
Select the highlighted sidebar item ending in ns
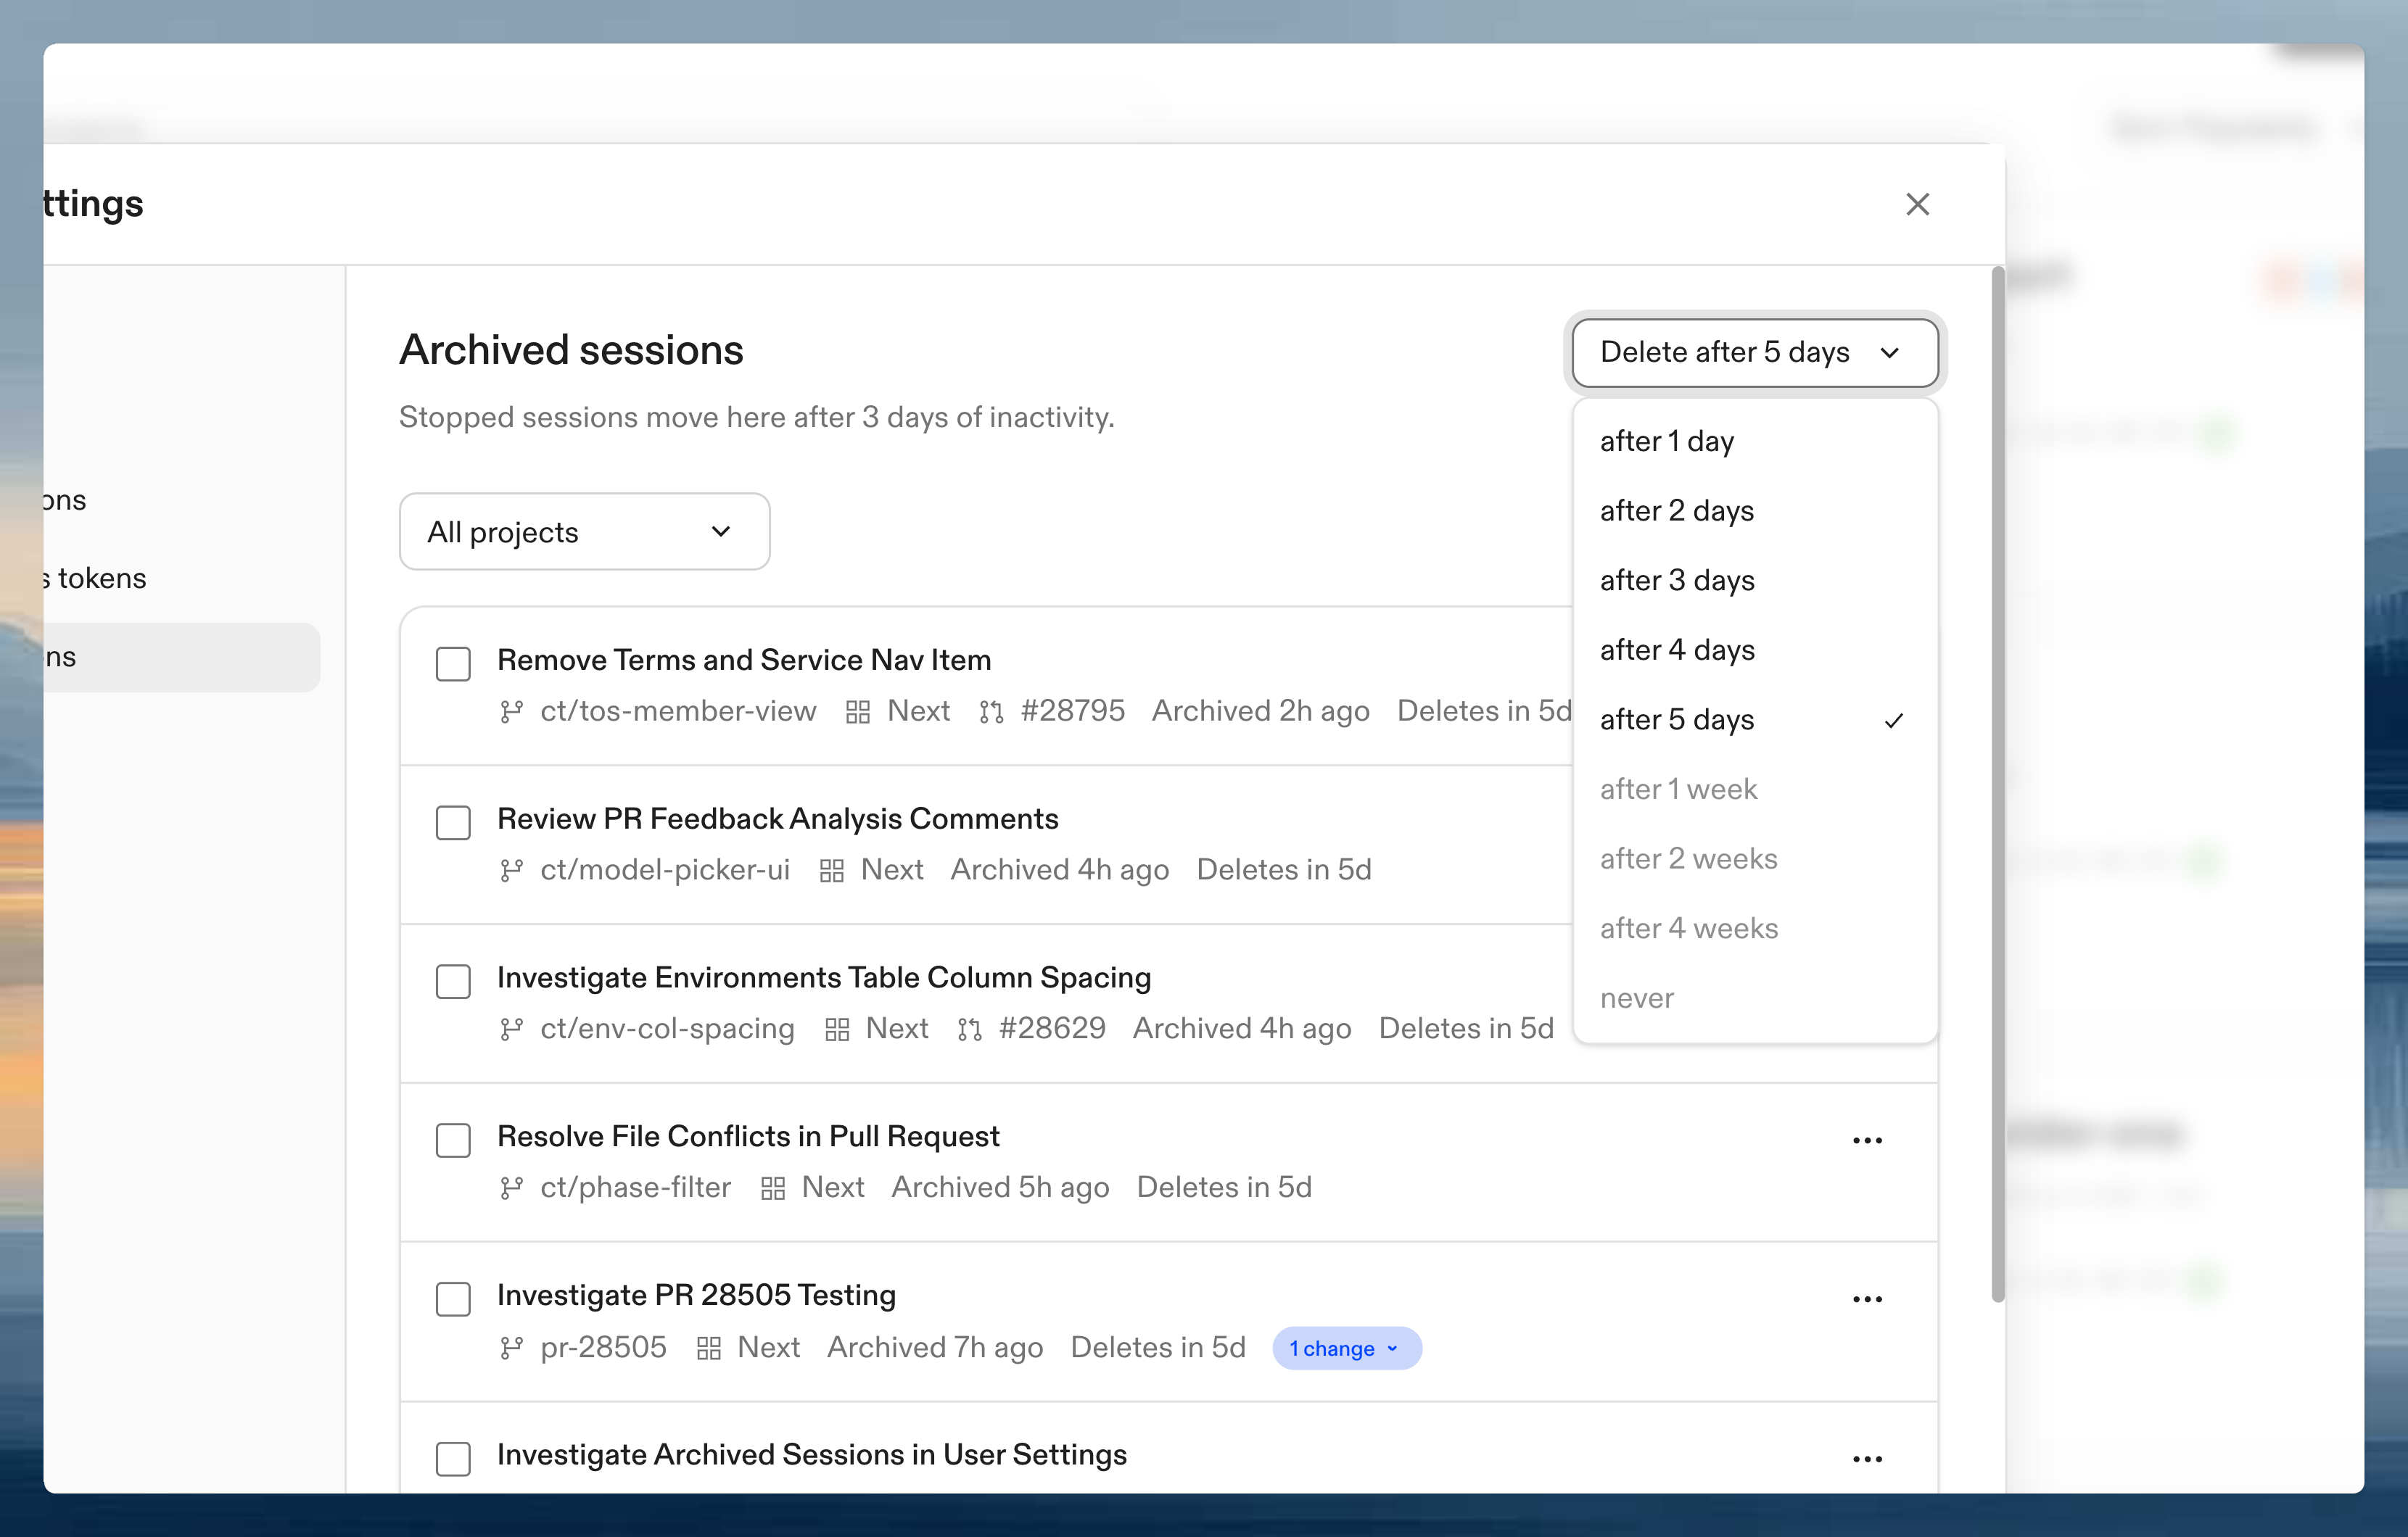(182, 658)
